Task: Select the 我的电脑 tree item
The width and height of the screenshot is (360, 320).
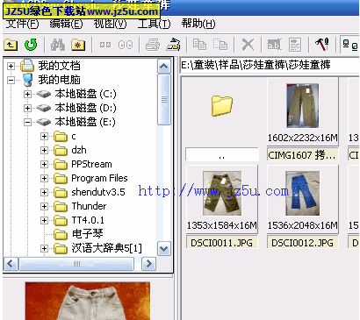Action: (x=59, y=80)
